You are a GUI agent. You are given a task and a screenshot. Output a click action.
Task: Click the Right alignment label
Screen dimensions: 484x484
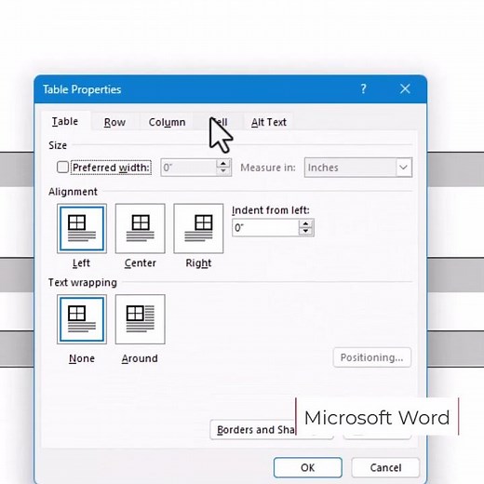click(x=198, y=263)
